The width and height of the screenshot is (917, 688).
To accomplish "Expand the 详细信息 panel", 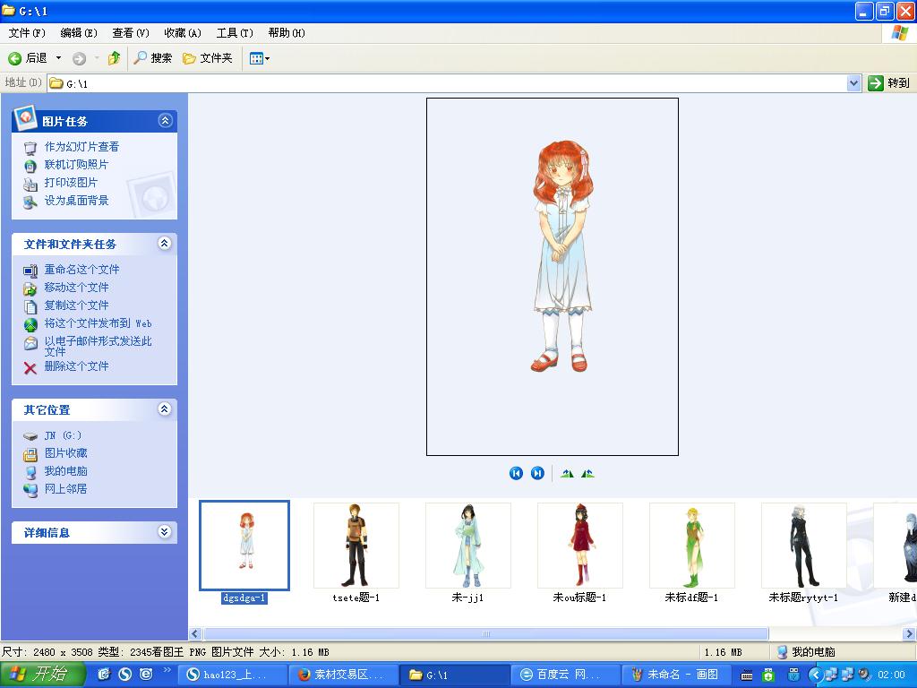I will coord(165,532).
